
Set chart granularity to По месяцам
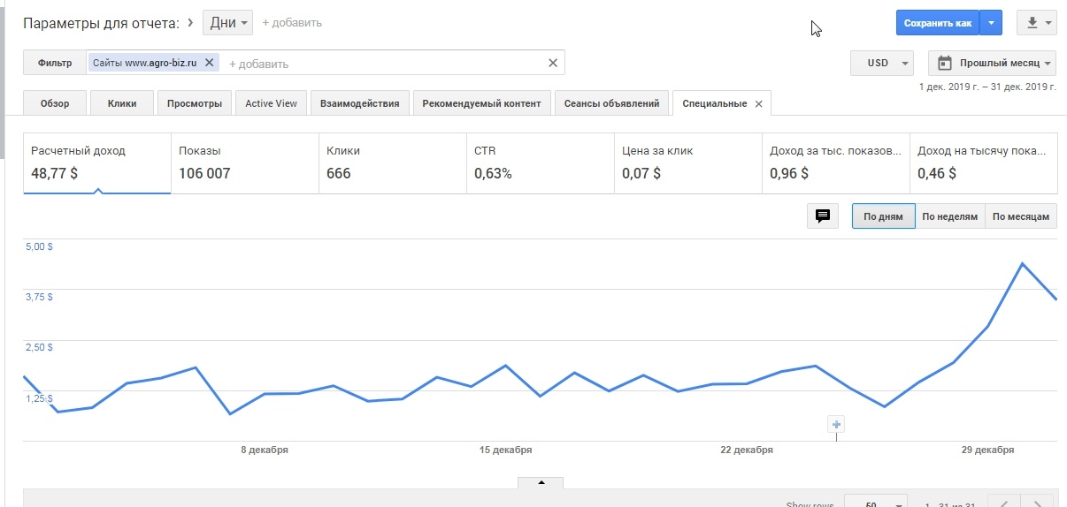pos(1021,216)
